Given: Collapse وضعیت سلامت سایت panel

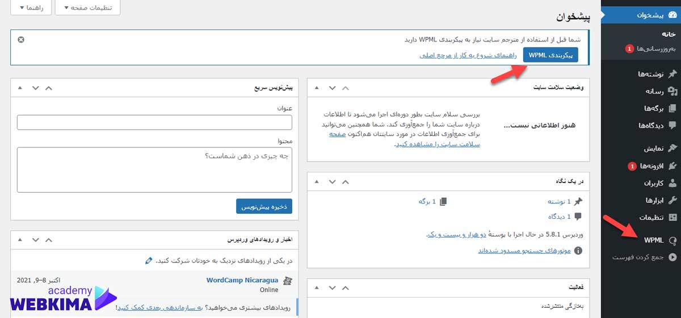Looking at the screenshot, I should pyautogui.click(x=317, y=88).
